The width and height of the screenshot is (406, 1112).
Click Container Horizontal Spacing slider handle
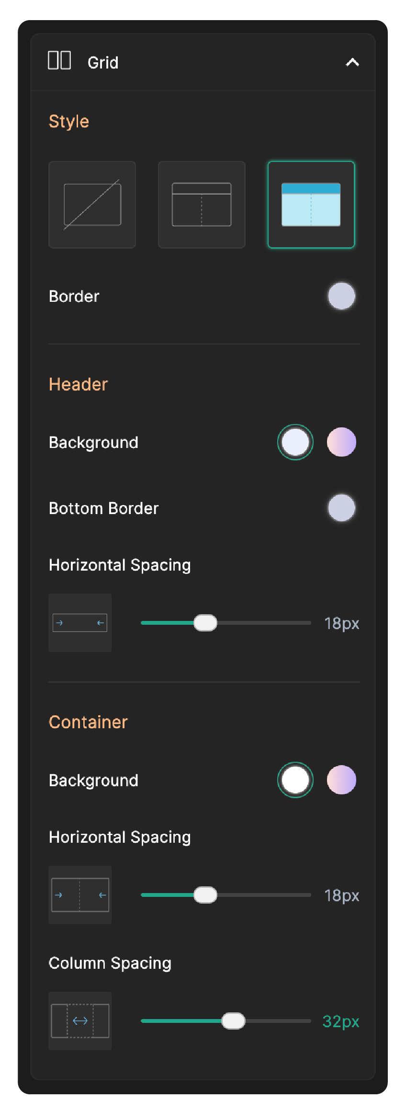pyautogui.click(x=205, y=895)
